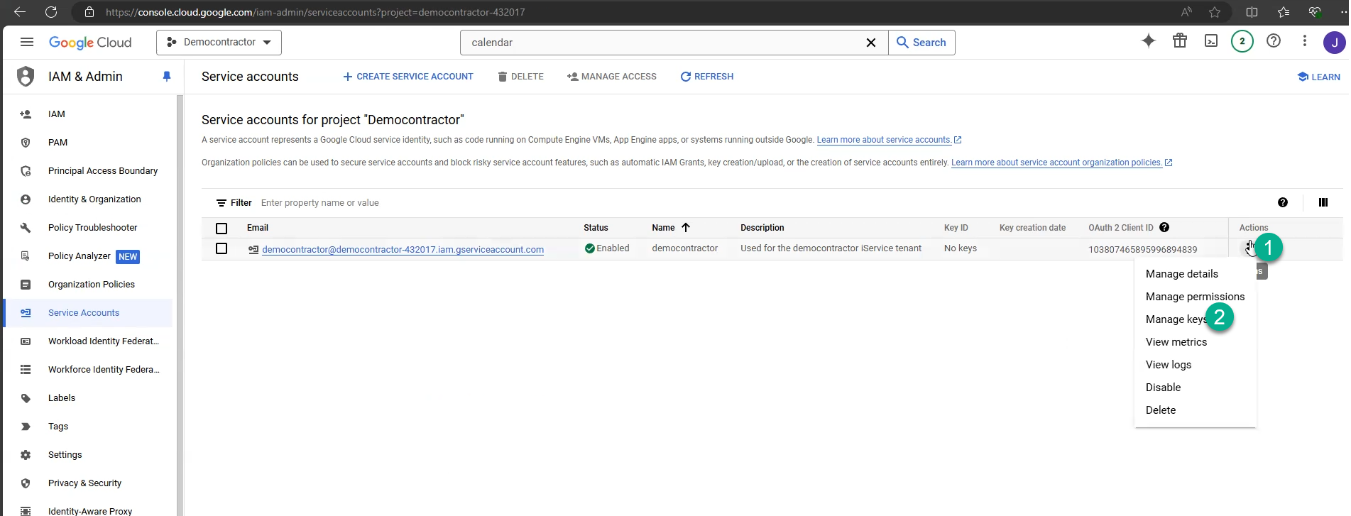Sort by Name column arrow
The height and width of the screenshot is (516, 1351).
click(686, 228)
